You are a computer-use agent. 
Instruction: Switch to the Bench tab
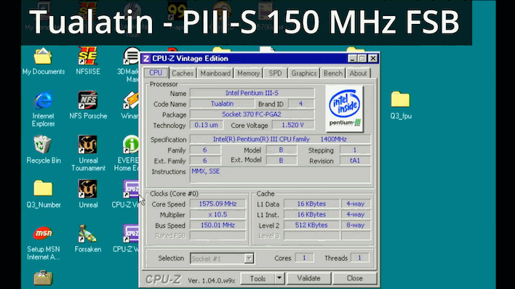tap(332, 73)
